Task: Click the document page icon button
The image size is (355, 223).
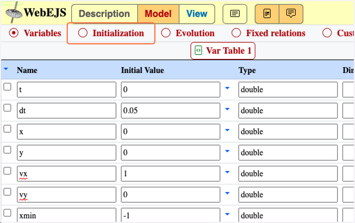Action: click(267, 14)
